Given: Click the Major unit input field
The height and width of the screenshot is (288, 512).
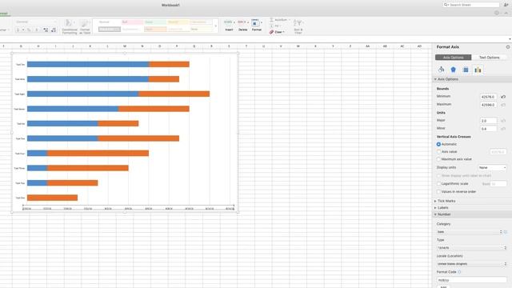Looking at the screenshot, I should point(488,121).
